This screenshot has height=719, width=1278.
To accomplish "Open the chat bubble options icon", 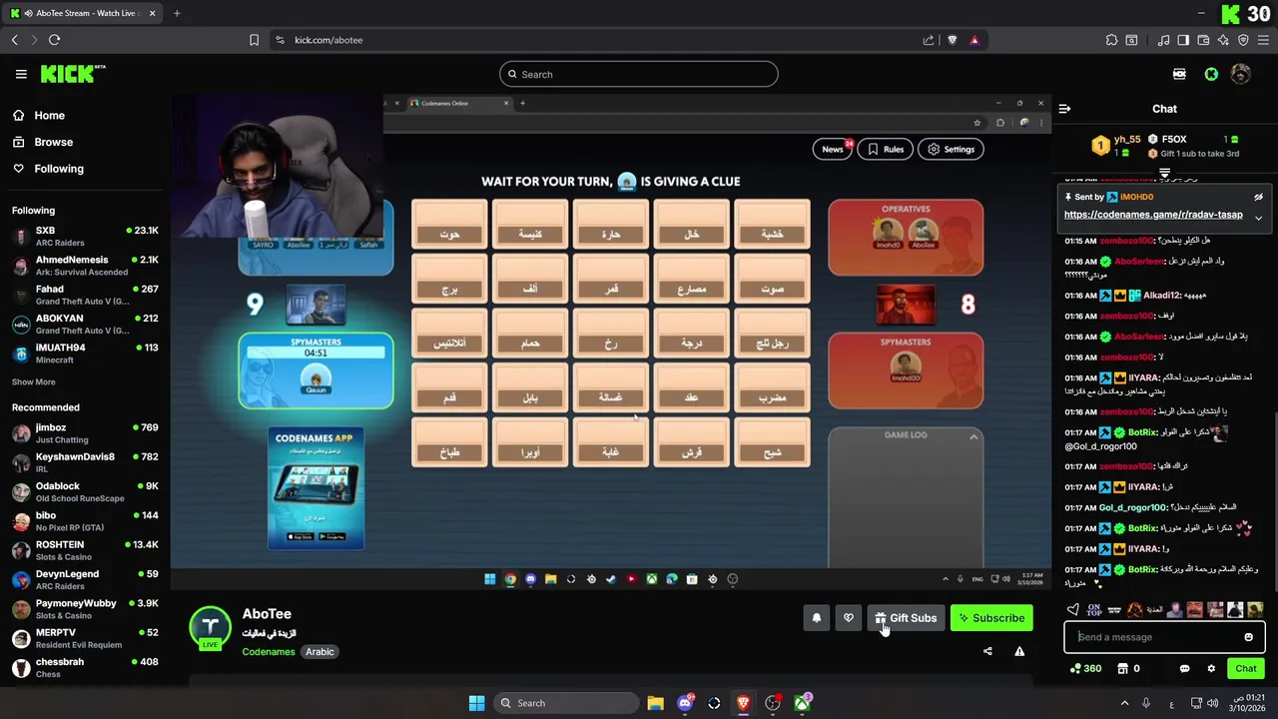I will pos(1185,668).
